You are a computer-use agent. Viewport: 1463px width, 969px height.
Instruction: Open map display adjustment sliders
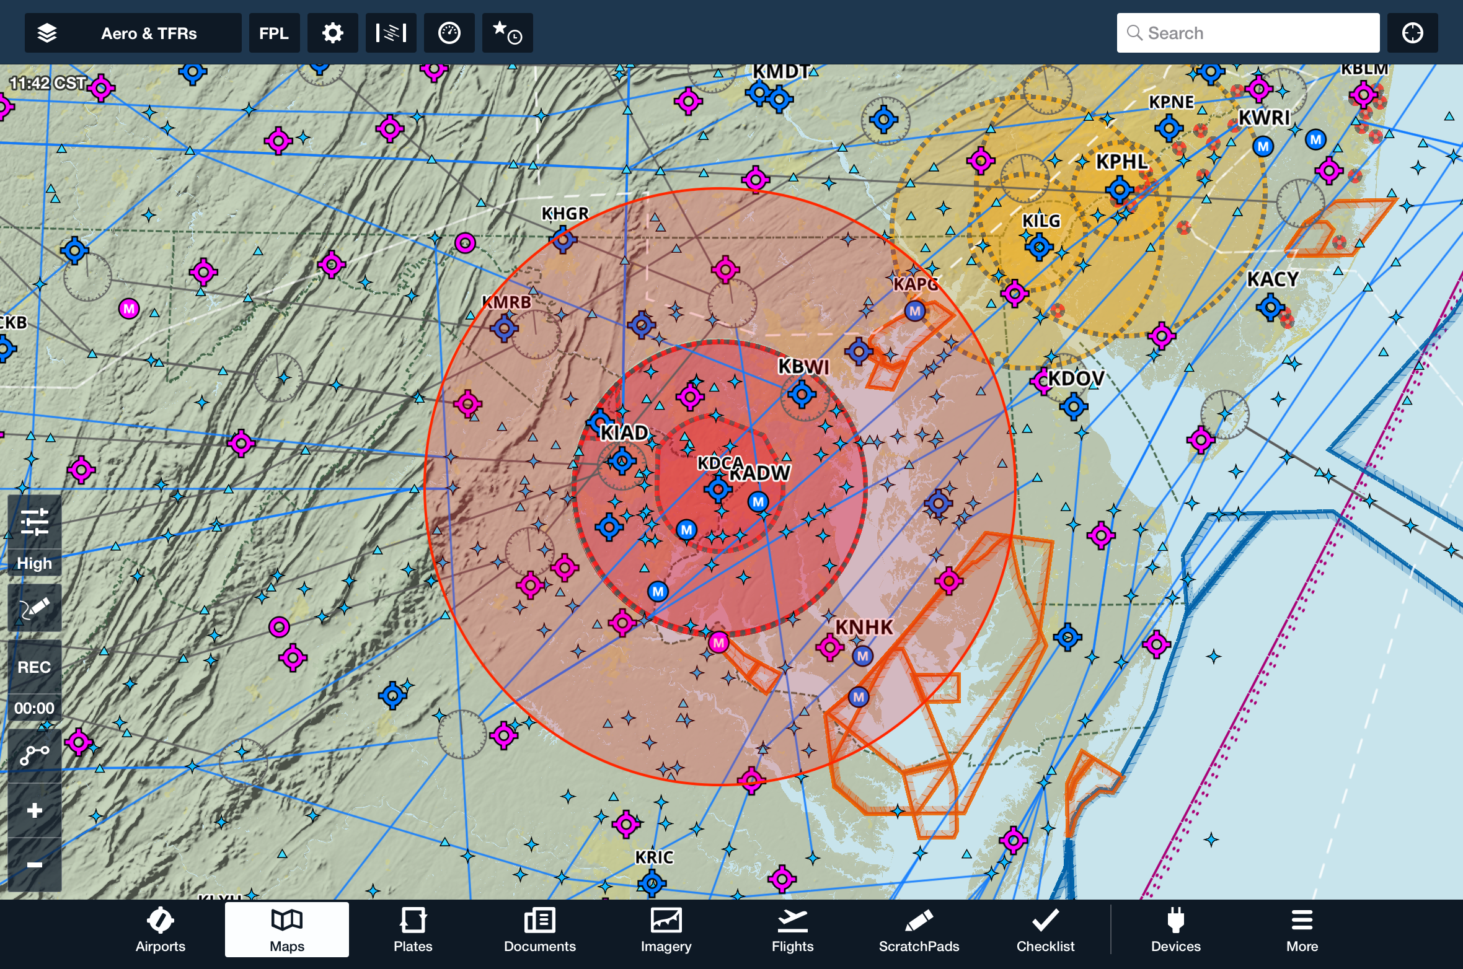(x=35, y=522)
